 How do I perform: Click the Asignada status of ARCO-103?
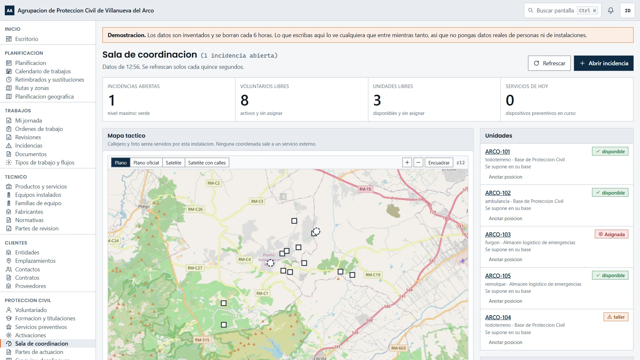[x=612, y=234]
